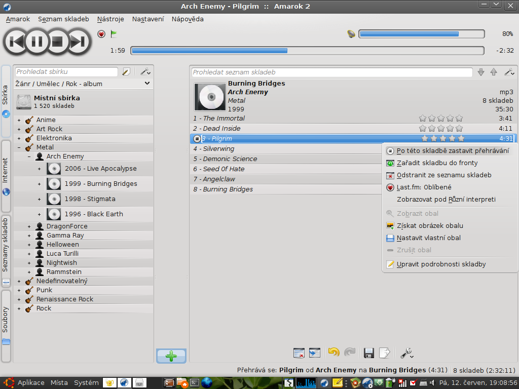
Task: Seek in the track progress bar
Action: pyautogui.click(x=307, y=51)
